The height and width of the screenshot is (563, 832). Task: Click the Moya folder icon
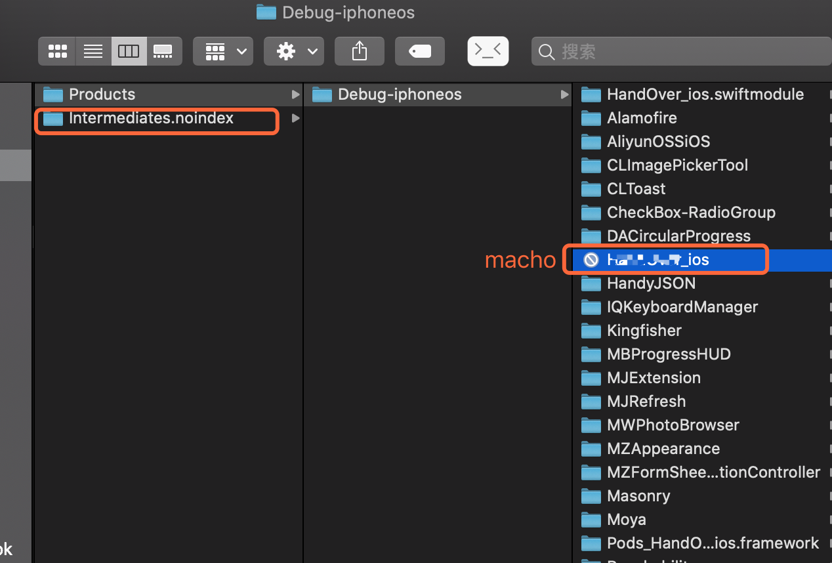(591, 520)
